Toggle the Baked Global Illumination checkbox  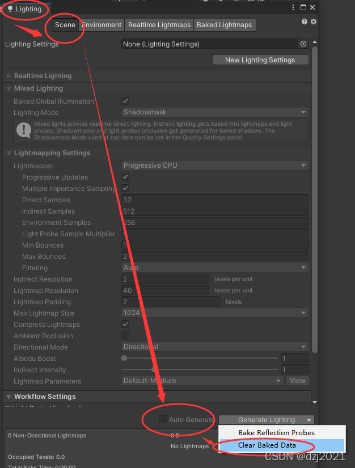[x=125, y=101]
